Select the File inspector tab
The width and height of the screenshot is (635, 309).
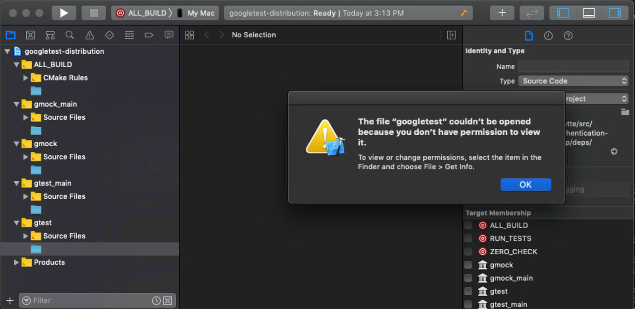pos(529,35)
